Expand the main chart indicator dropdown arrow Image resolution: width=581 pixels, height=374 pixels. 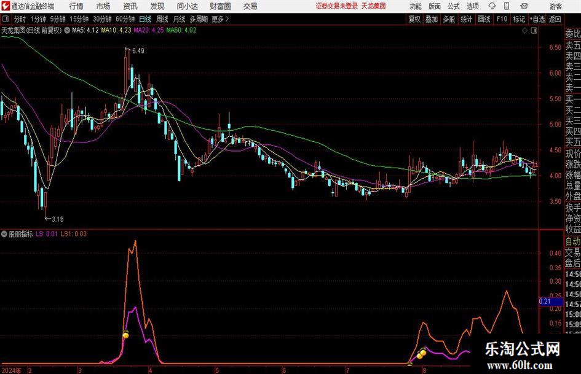click(67, 30)
